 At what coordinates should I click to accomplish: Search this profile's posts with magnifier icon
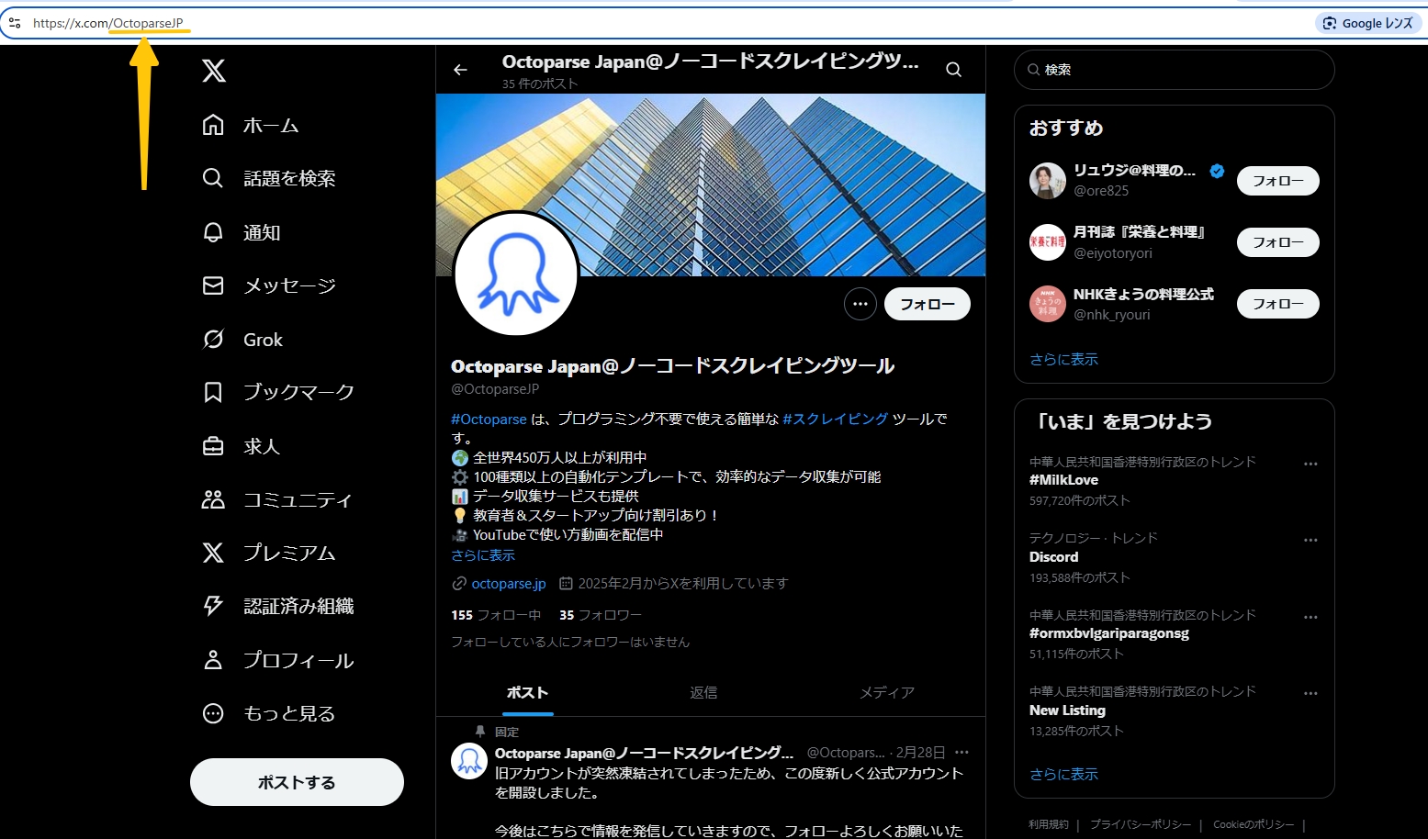954,70
